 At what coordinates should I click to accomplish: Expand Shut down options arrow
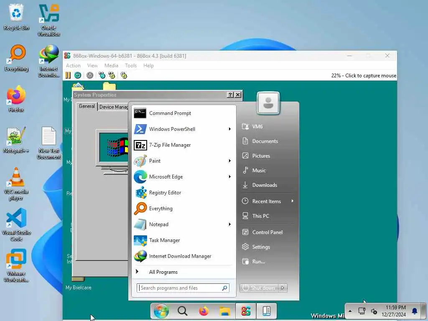coord(283,288)
